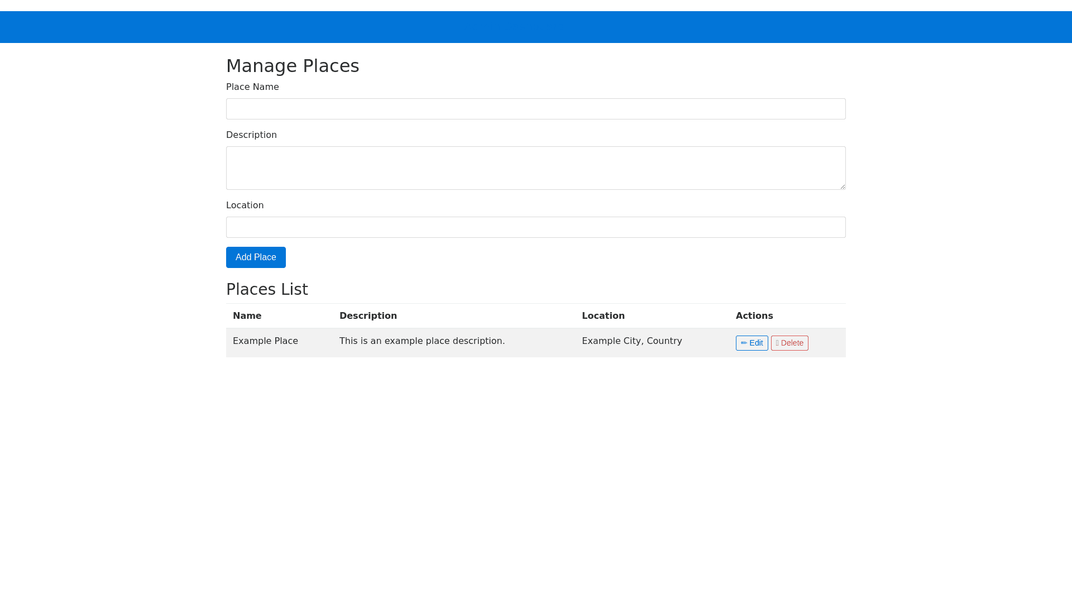1072x603 pixels.
Task: Delete the Example Place row
Action: click(x=789, y=343)
